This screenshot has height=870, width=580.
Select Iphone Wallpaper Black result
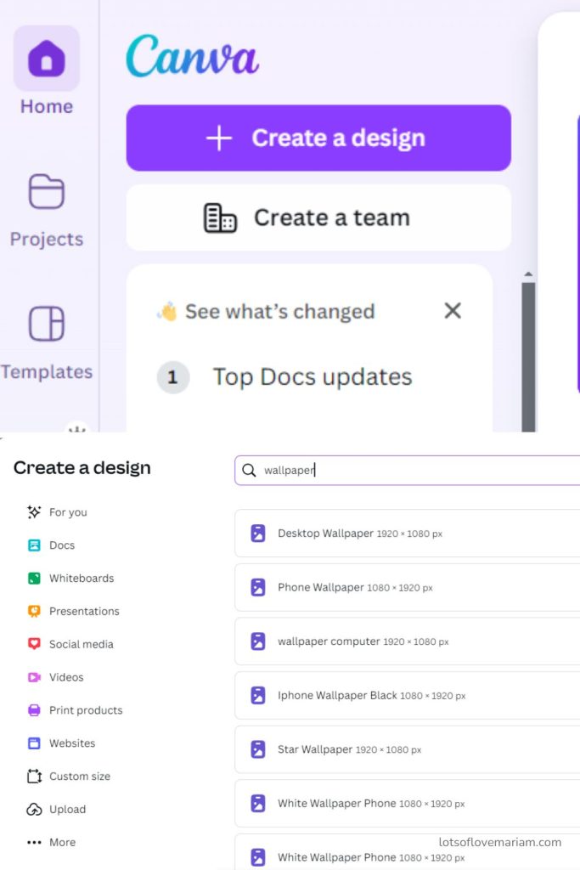[x=407, y=695]
